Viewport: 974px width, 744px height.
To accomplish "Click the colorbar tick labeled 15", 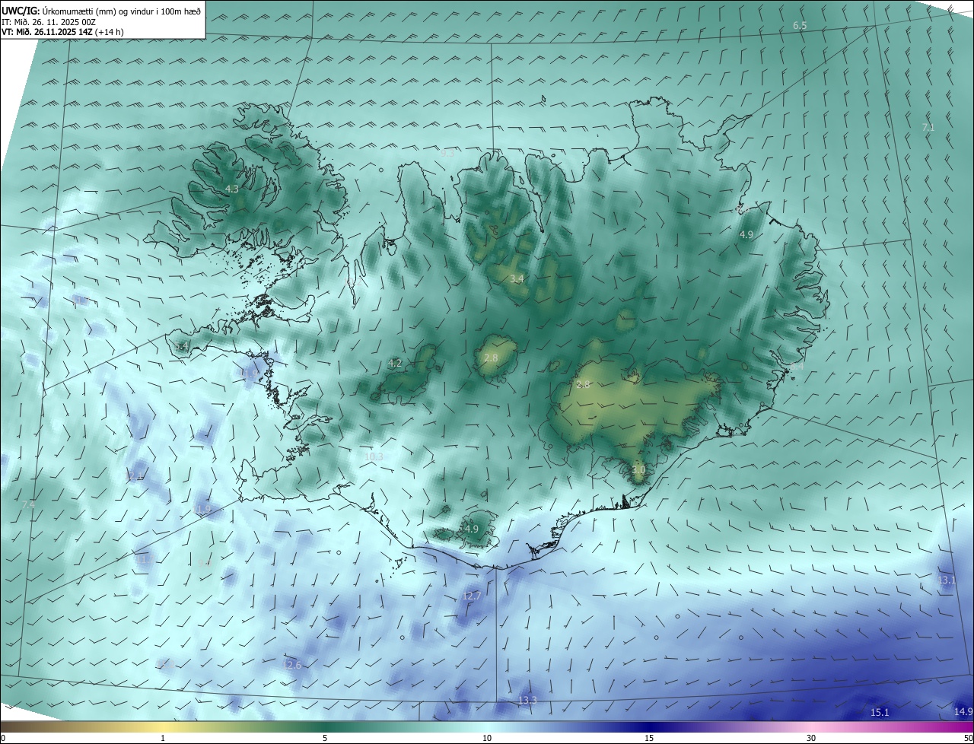I will coord(649,738).
